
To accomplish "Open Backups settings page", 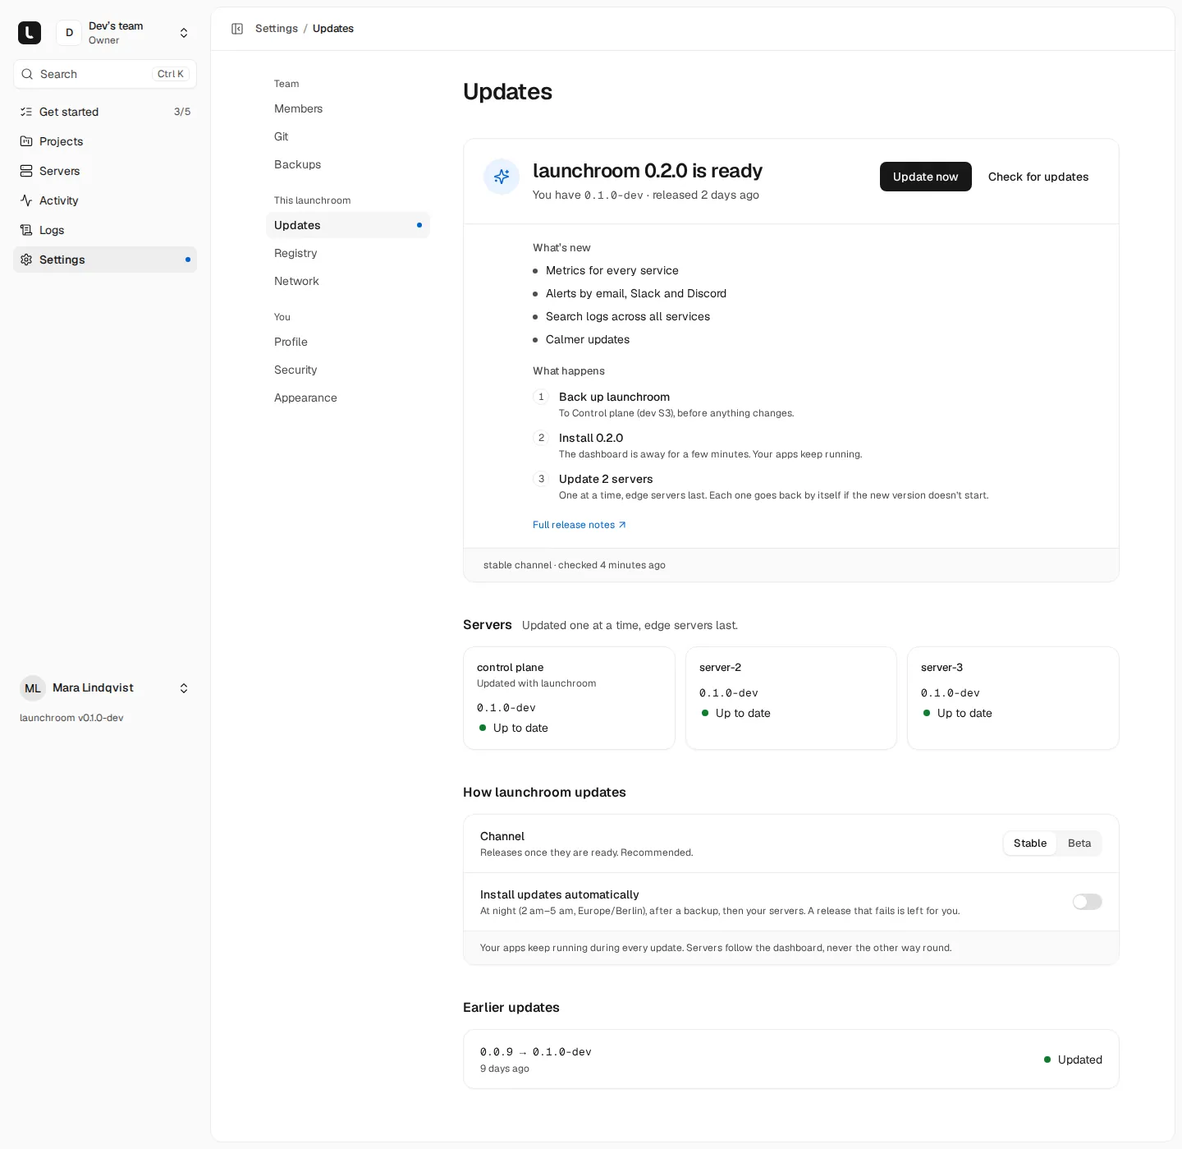I will point(348,164).
